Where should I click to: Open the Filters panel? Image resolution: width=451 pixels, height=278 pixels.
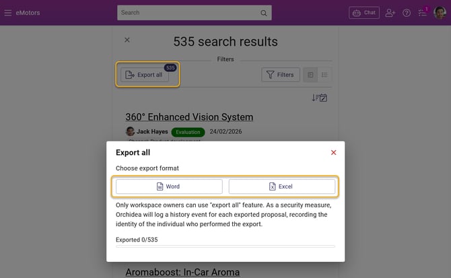pyautogui.click(x=280, y=75)
